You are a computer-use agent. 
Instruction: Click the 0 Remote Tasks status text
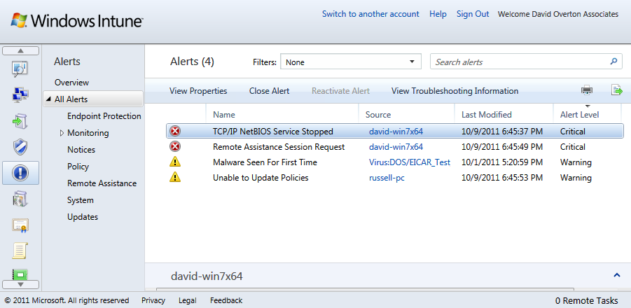586,300
